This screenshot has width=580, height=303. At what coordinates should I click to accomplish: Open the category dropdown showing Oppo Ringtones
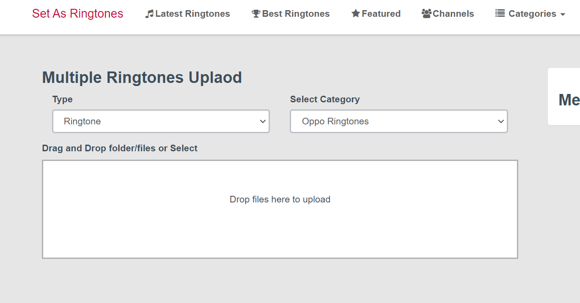pos(398,121)
